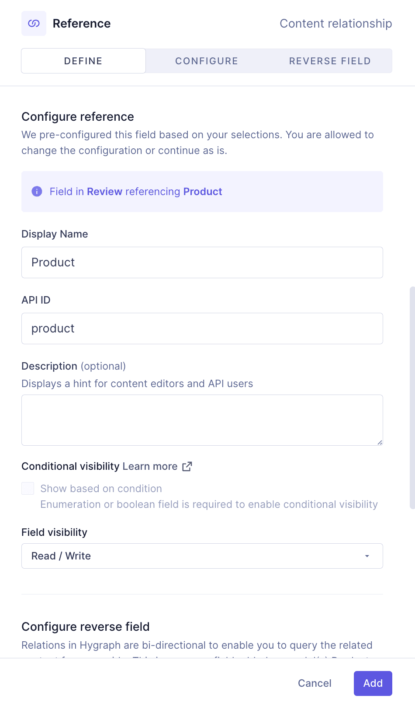The width and height of the screenshot is (415, 706).
Task: Open the conditional visibility Learn more link
Action: pos(149,466)
